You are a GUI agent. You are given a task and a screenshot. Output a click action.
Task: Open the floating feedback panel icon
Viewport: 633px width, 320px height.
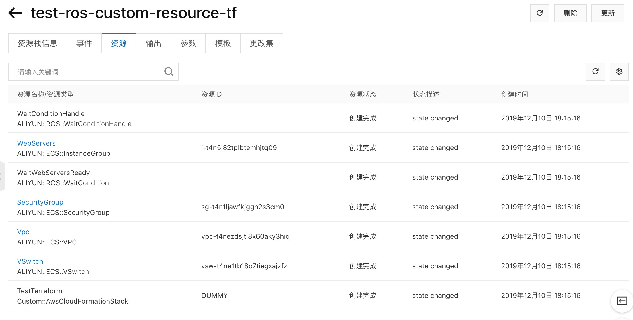click(622, 301)
